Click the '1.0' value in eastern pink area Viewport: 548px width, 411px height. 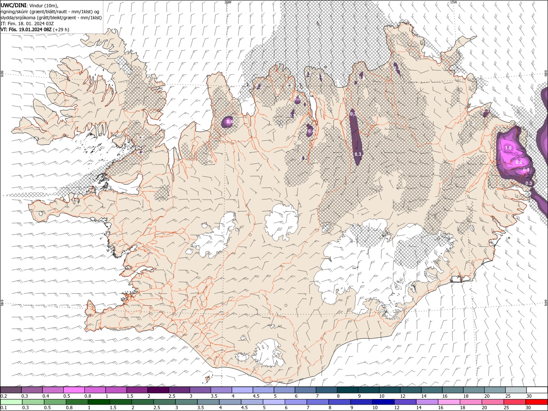[508, 148]
